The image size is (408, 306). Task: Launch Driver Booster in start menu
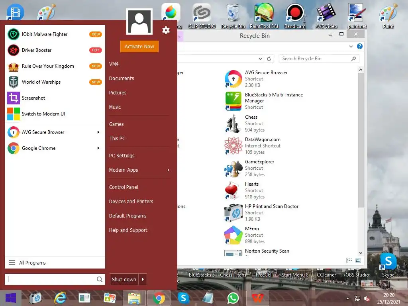tap(55, 50)
